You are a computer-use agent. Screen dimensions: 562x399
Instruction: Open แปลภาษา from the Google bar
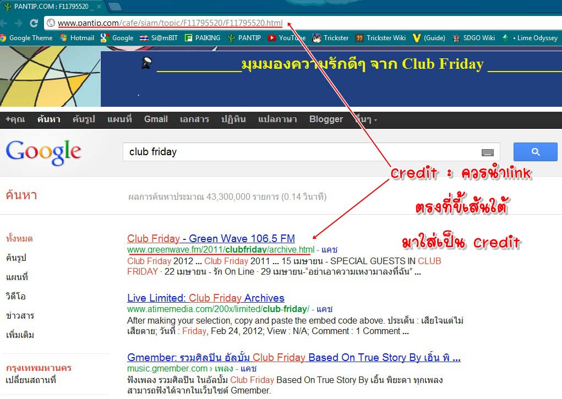click(x=277, y=119)
